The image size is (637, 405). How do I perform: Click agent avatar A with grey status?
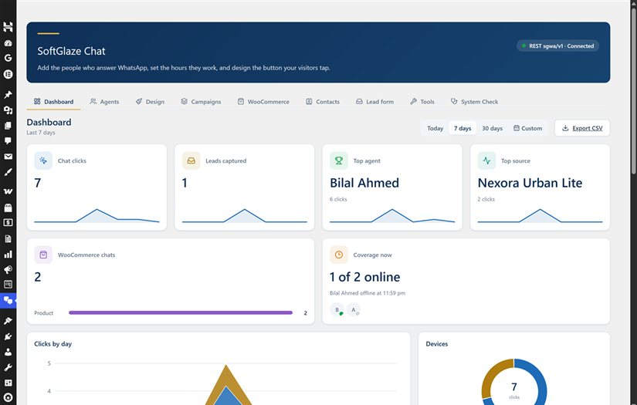pyautogui.click(x=354, y=309)
